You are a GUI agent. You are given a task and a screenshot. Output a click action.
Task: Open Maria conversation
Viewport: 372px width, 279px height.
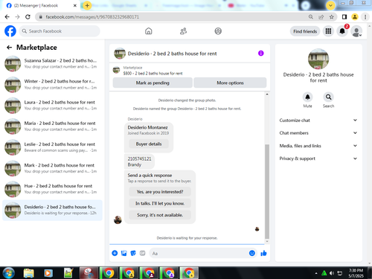pyautogui.click(x=52, y=126)
